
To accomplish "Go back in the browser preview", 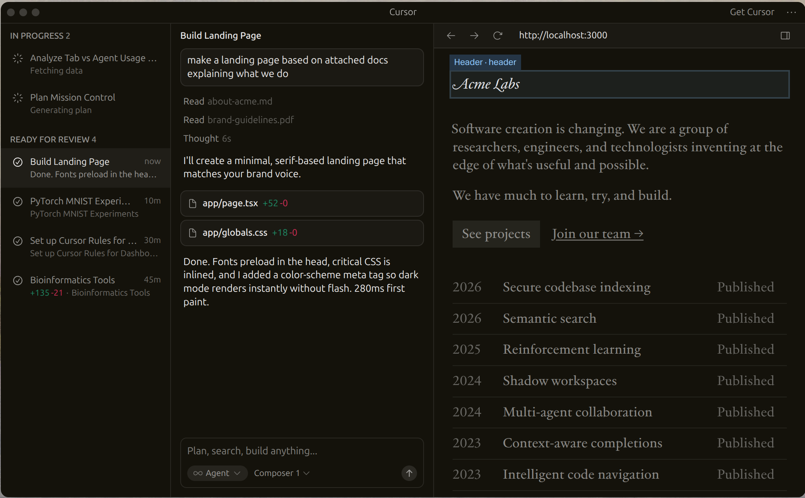I will (x=451, y=36).
